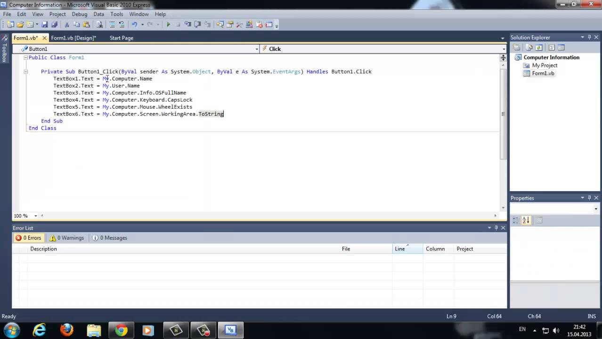Sort Error List by Description column
The height and width of the screenshot is (339, 602).
(183, 249)
